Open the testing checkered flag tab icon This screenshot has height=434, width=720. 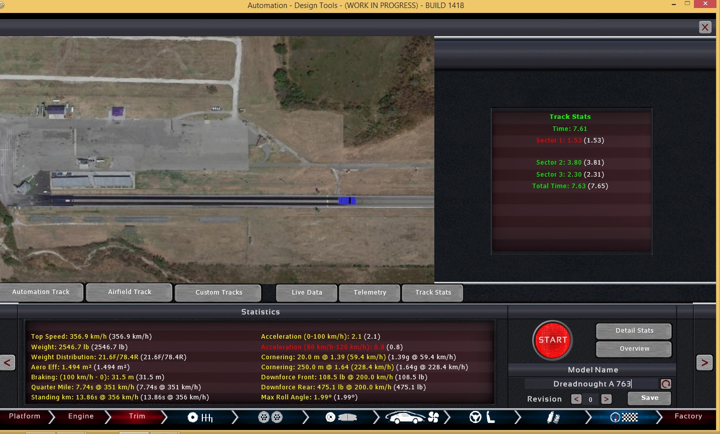click(624, 417)
